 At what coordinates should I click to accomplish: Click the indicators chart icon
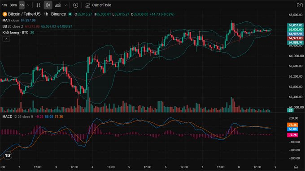[x=88, y=5]
